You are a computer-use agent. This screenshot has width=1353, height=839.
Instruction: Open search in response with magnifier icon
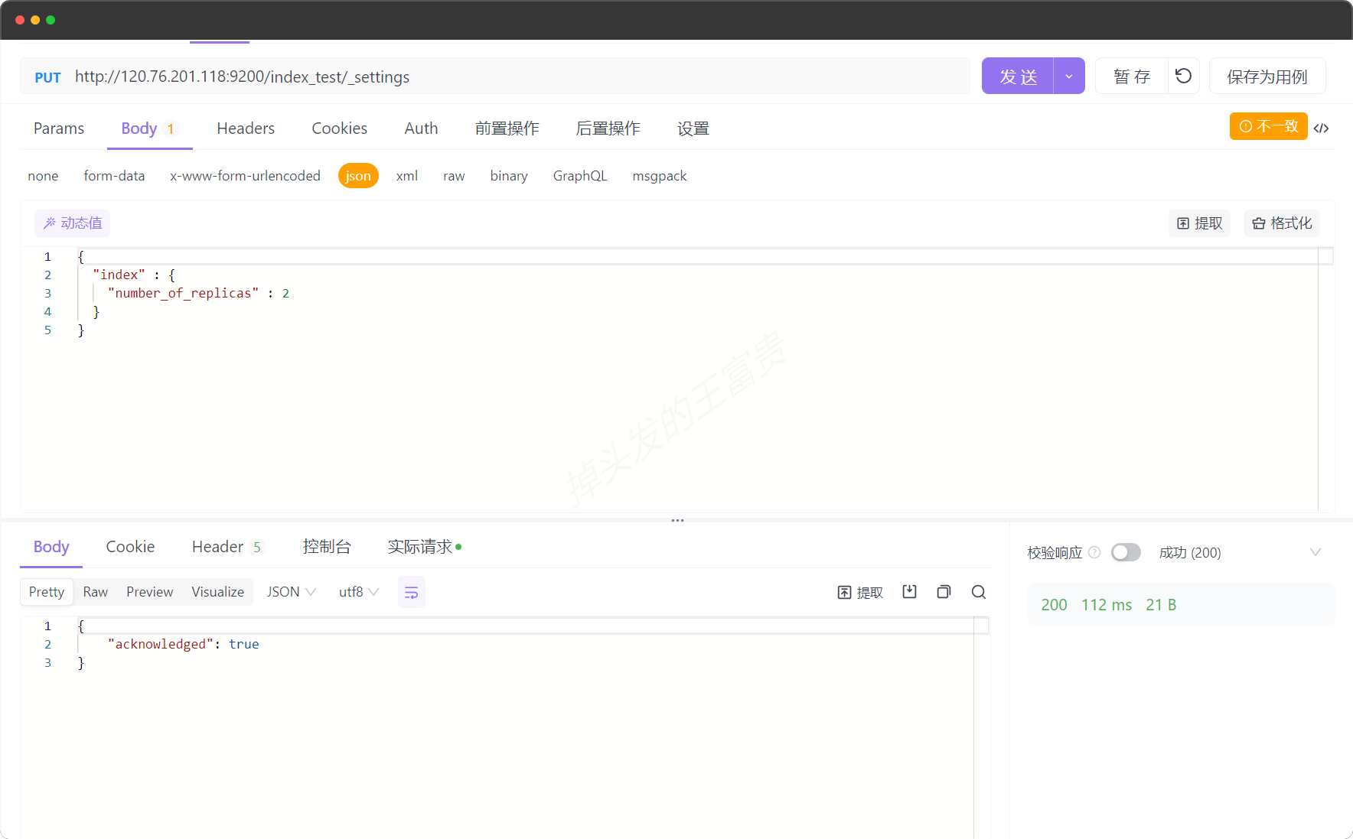coord(978,591)
